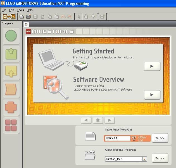Open the Common green circle palette
The width and height of the screenshot is (176, 168).
(11, 36)
